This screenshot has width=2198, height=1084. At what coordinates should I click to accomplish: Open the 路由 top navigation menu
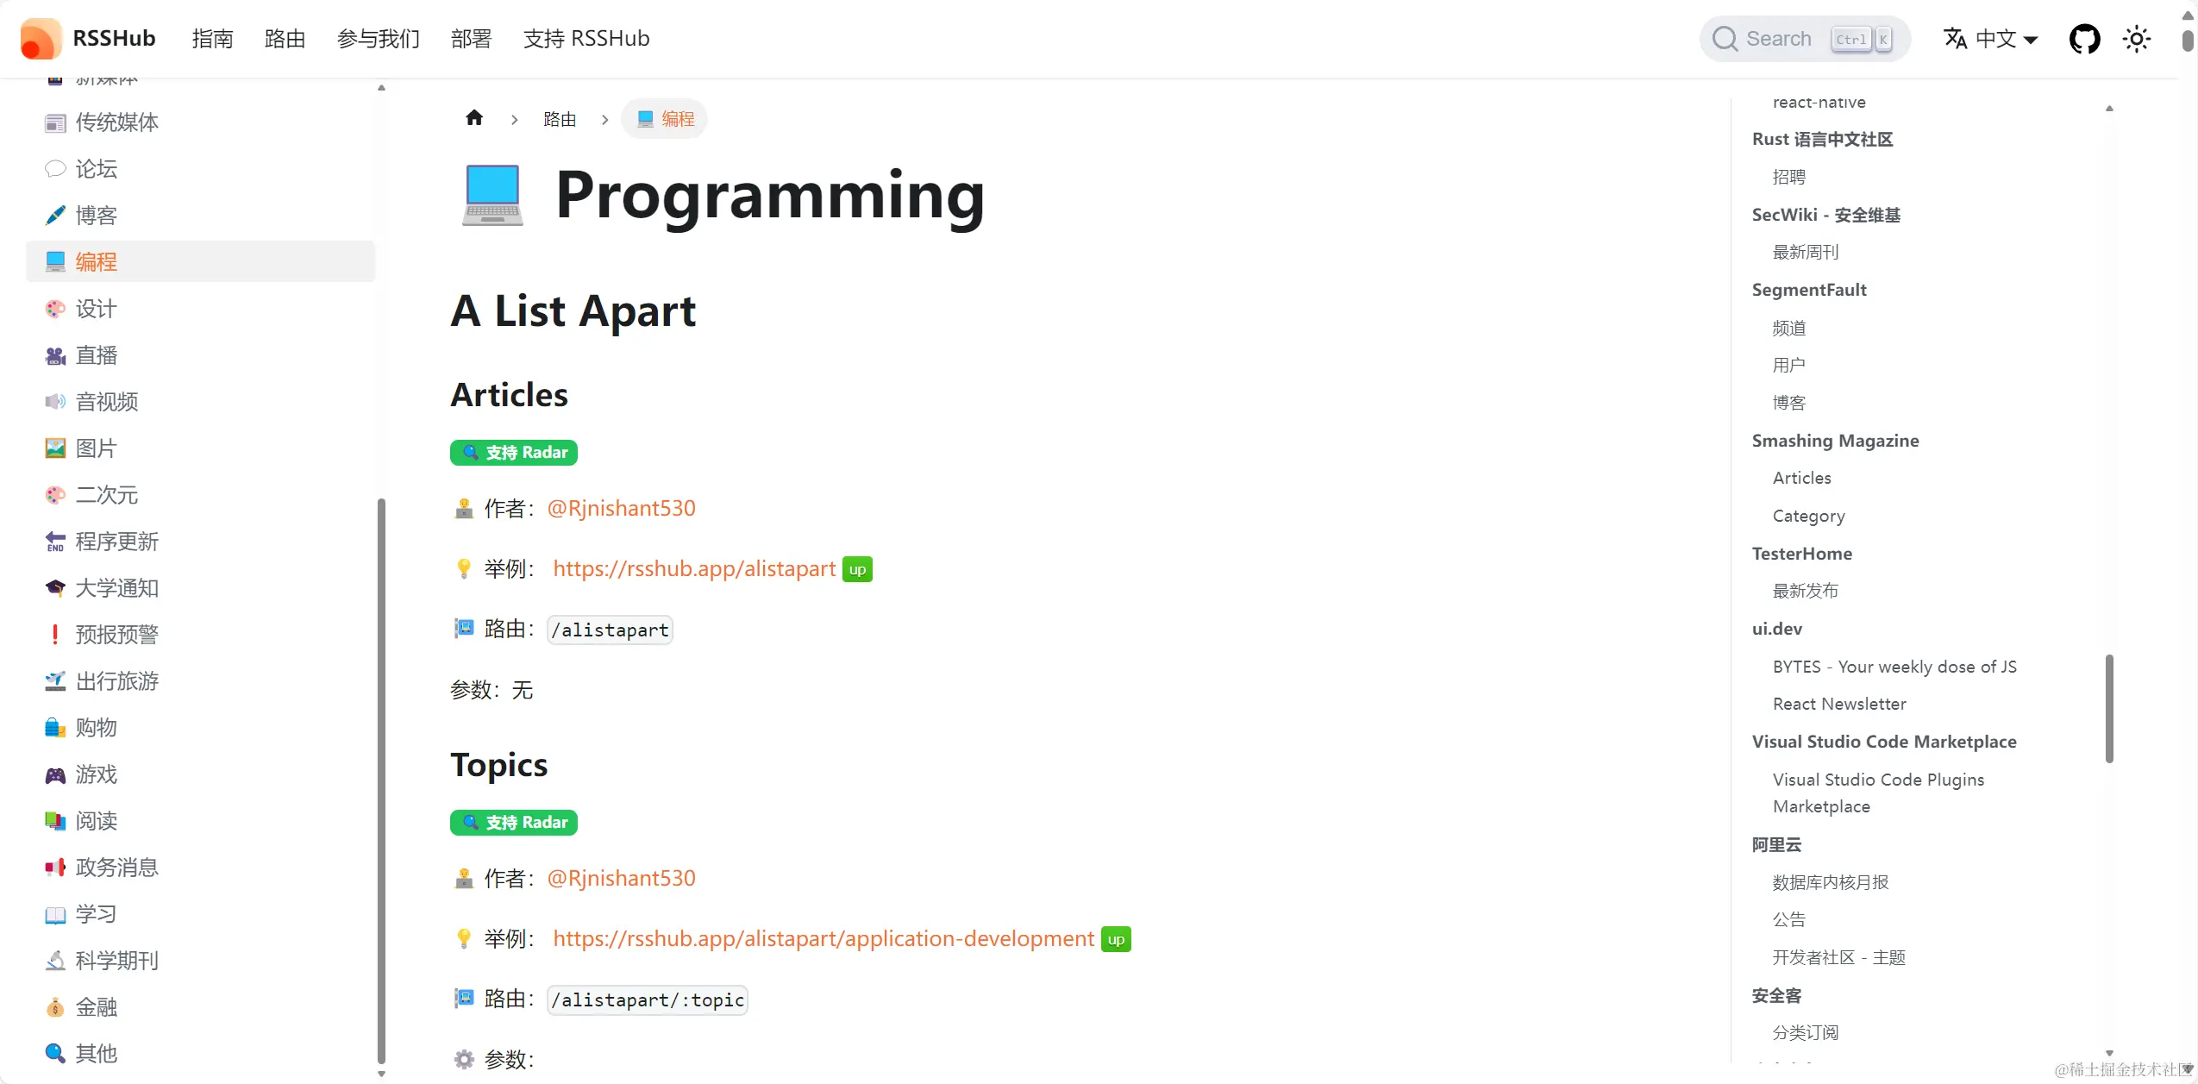pos(285,39)
